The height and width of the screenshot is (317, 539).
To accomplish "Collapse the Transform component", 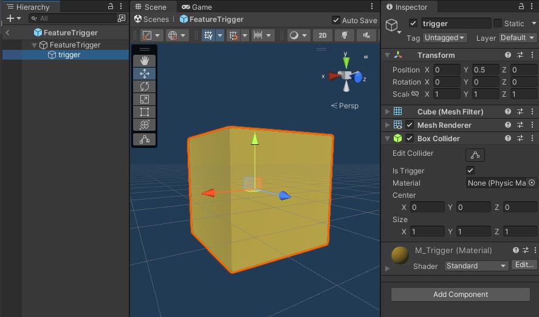I will coord(388,55).
